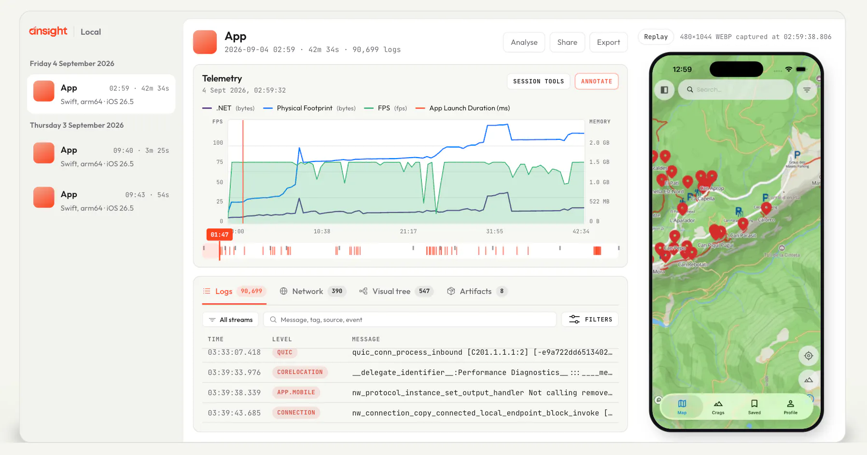This screenshot has height=455, width=867.
Task: Click the event timeline strip end block
Action: pos(597,251)
